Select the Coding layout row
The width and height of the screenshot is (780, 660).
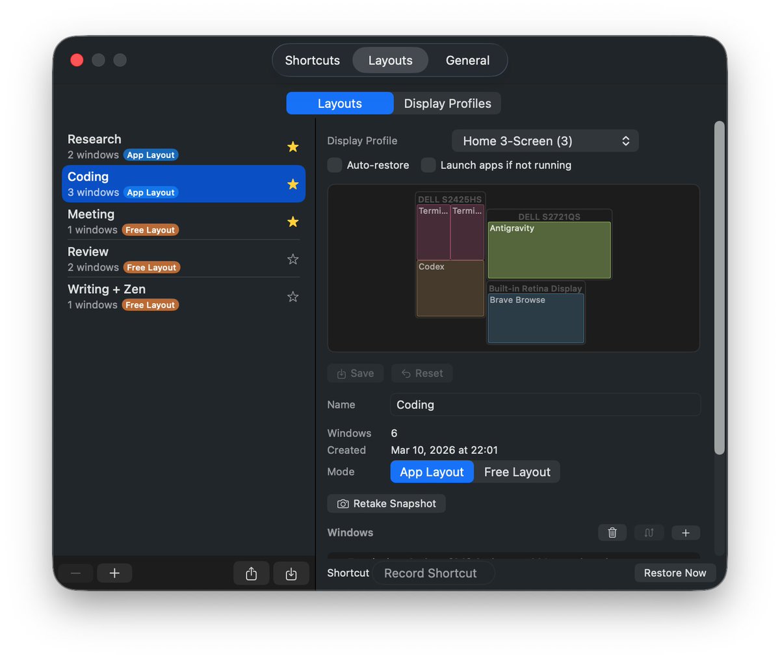184,184
